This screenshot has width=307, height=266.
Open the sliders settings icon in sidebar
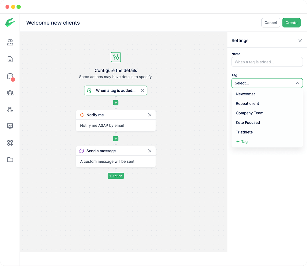pos(10,109)
